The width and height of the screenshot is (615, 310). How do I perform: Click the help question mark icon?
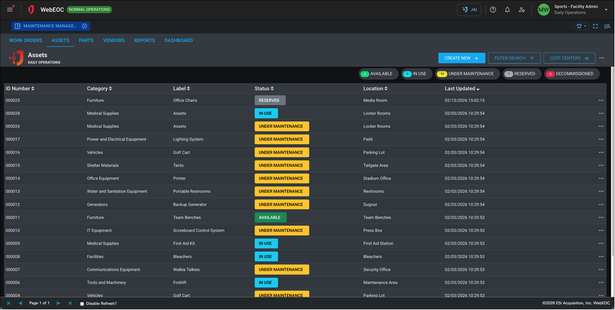(x=493, y=10)
